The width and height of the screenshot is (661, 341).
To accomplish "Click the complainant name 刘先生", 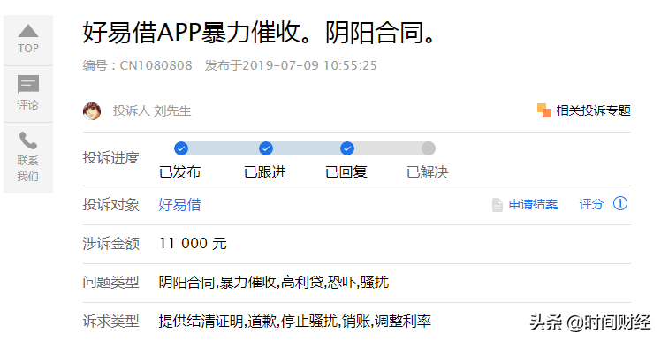I will 172,110.
